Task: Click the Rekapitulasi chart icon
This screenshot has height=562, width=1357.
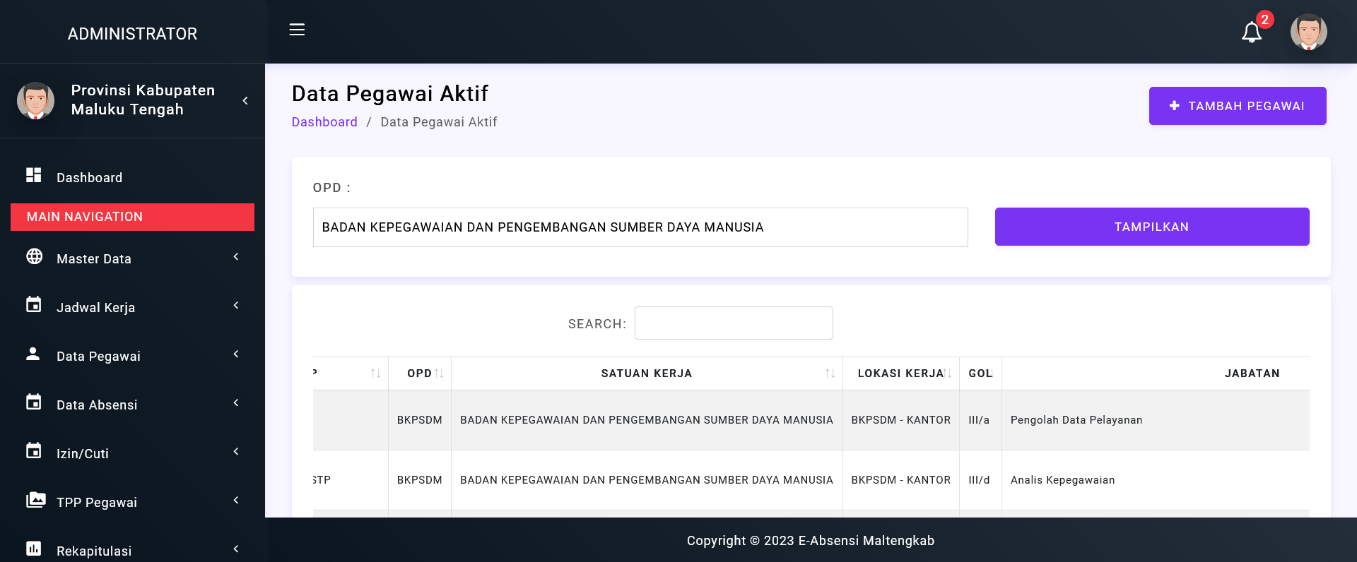Action: coord(34,549)
